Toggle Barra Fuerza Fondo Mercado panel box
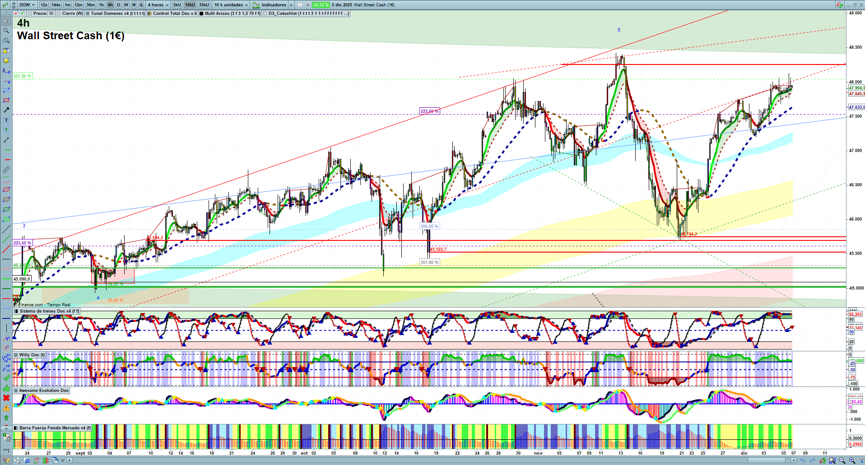 coord(16,428)
